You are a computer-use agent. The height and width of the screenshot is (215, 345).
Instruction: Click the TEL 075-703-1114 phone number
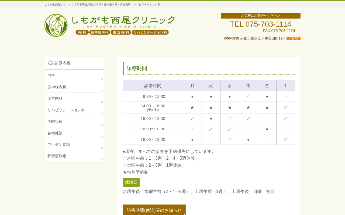(x=261, y=24)
